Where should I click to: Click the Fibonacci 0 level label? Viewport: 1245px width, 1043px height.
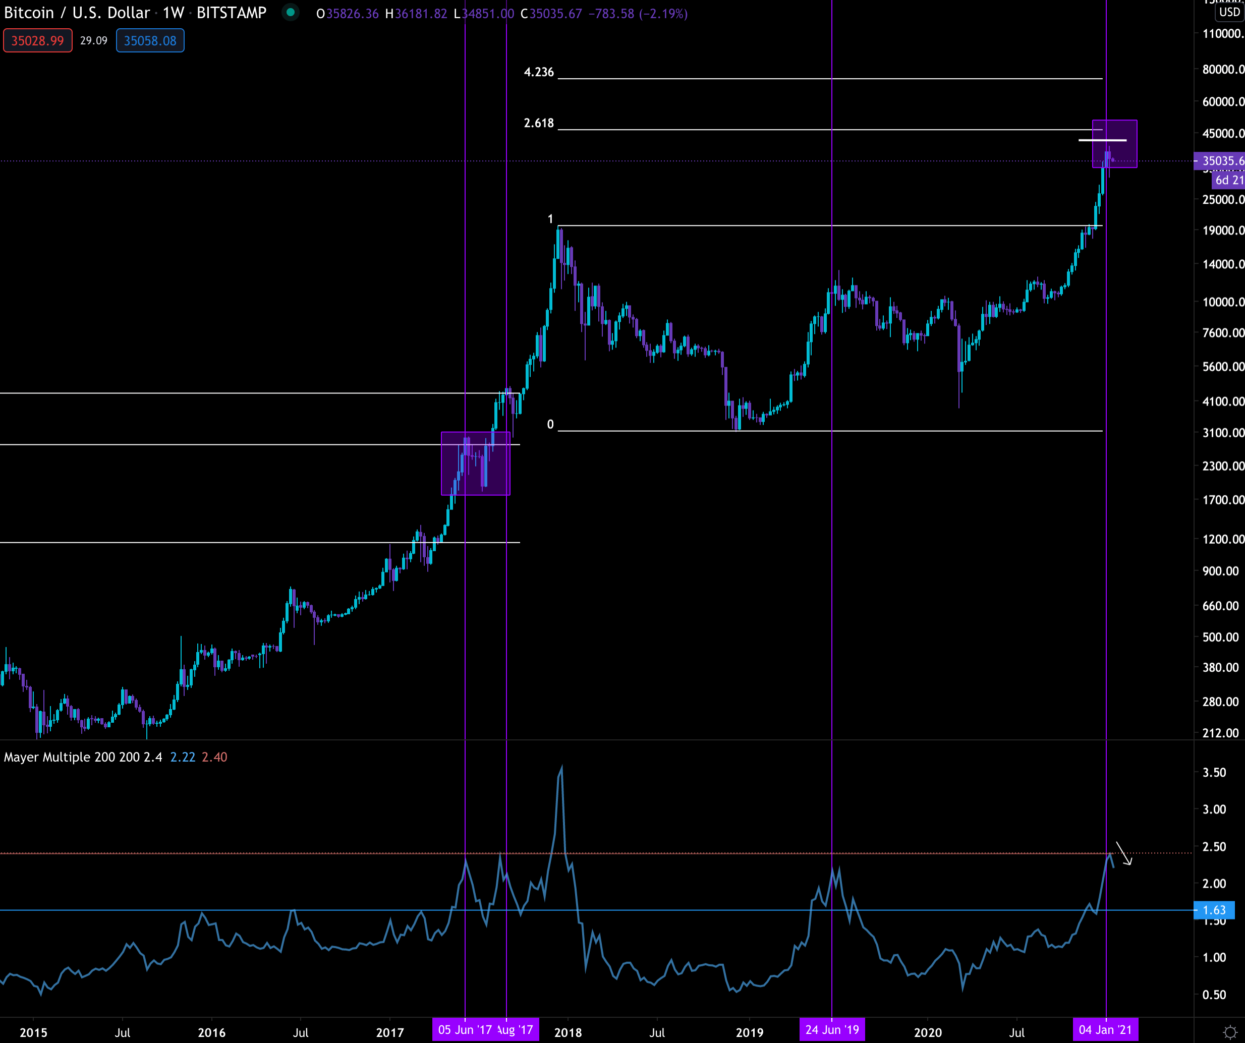pos(550,424)
